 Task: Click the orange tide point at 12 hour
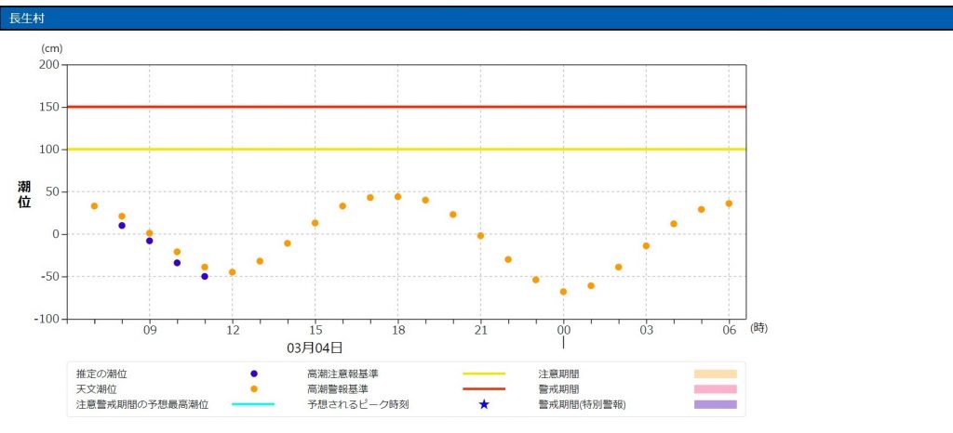(232, 272)
